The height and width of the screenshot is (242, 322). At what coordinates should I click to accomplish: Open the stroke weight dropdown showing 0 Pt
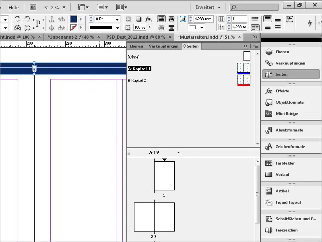tap(118, 19)
